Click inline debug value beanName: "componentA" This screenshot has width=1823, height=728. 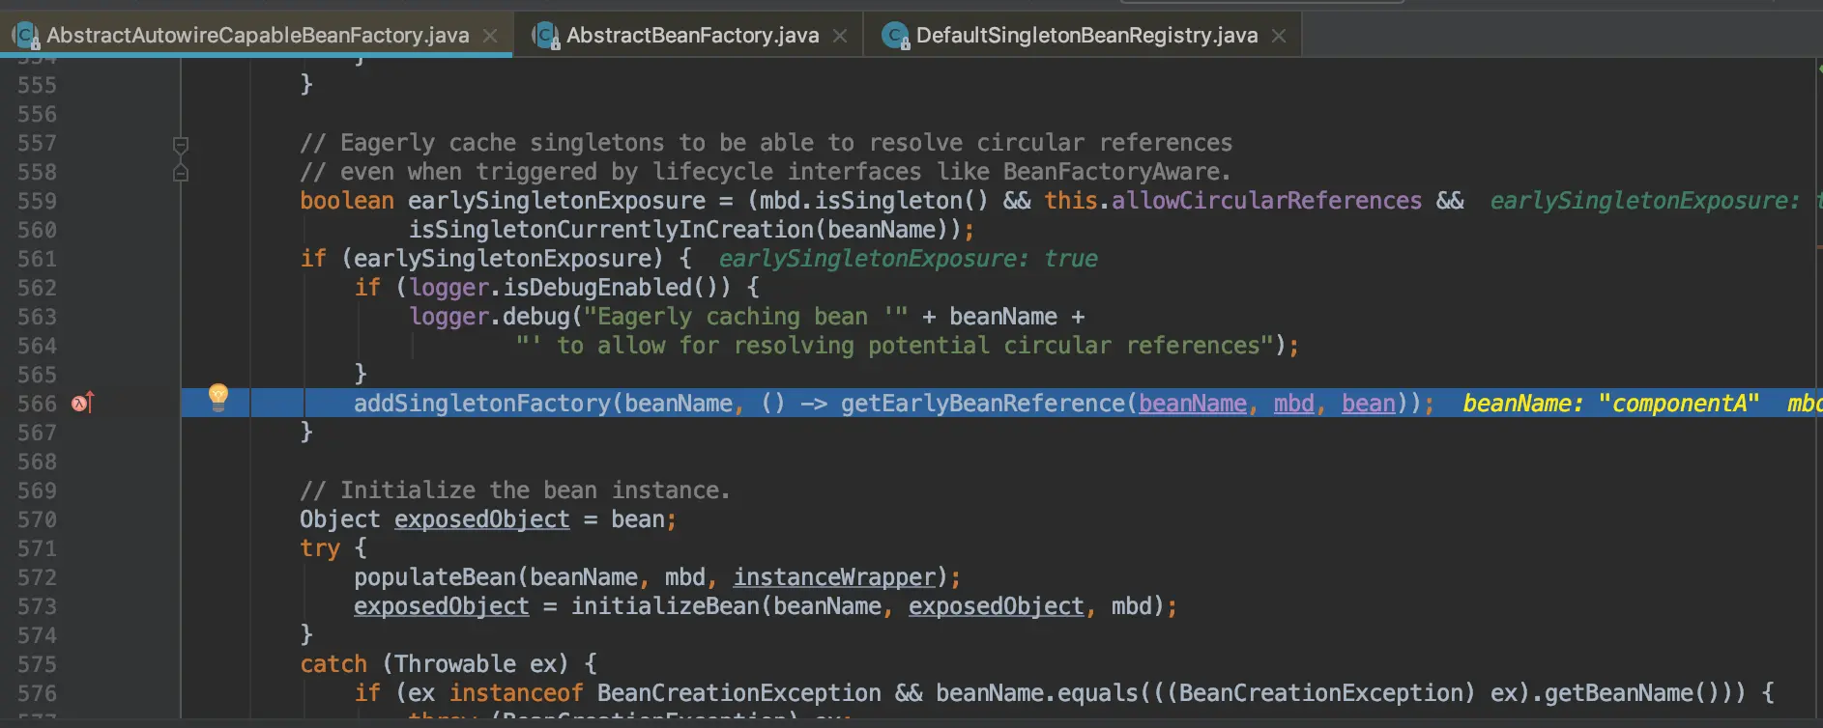point(1610,404)
